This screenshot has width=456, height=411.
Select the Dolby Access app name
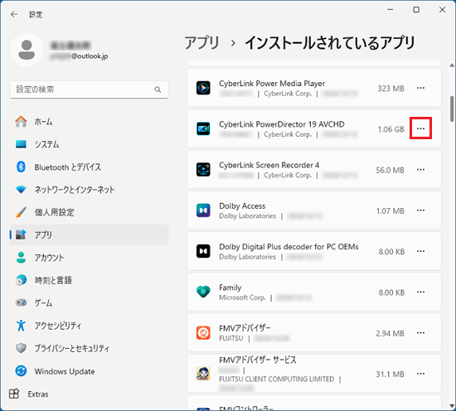click(242, 206)
